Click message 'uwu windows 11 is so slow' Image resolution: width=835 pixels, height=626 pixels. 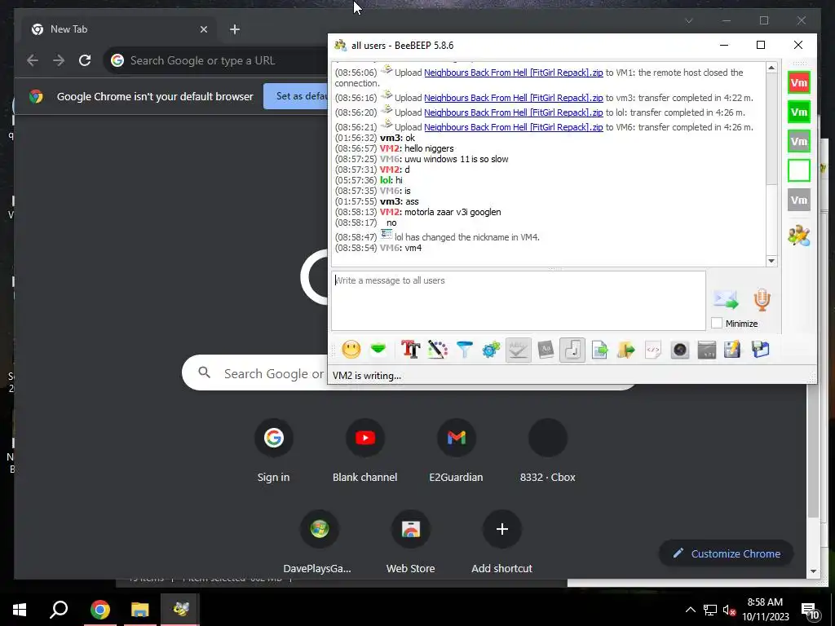[x=457, y=159]
